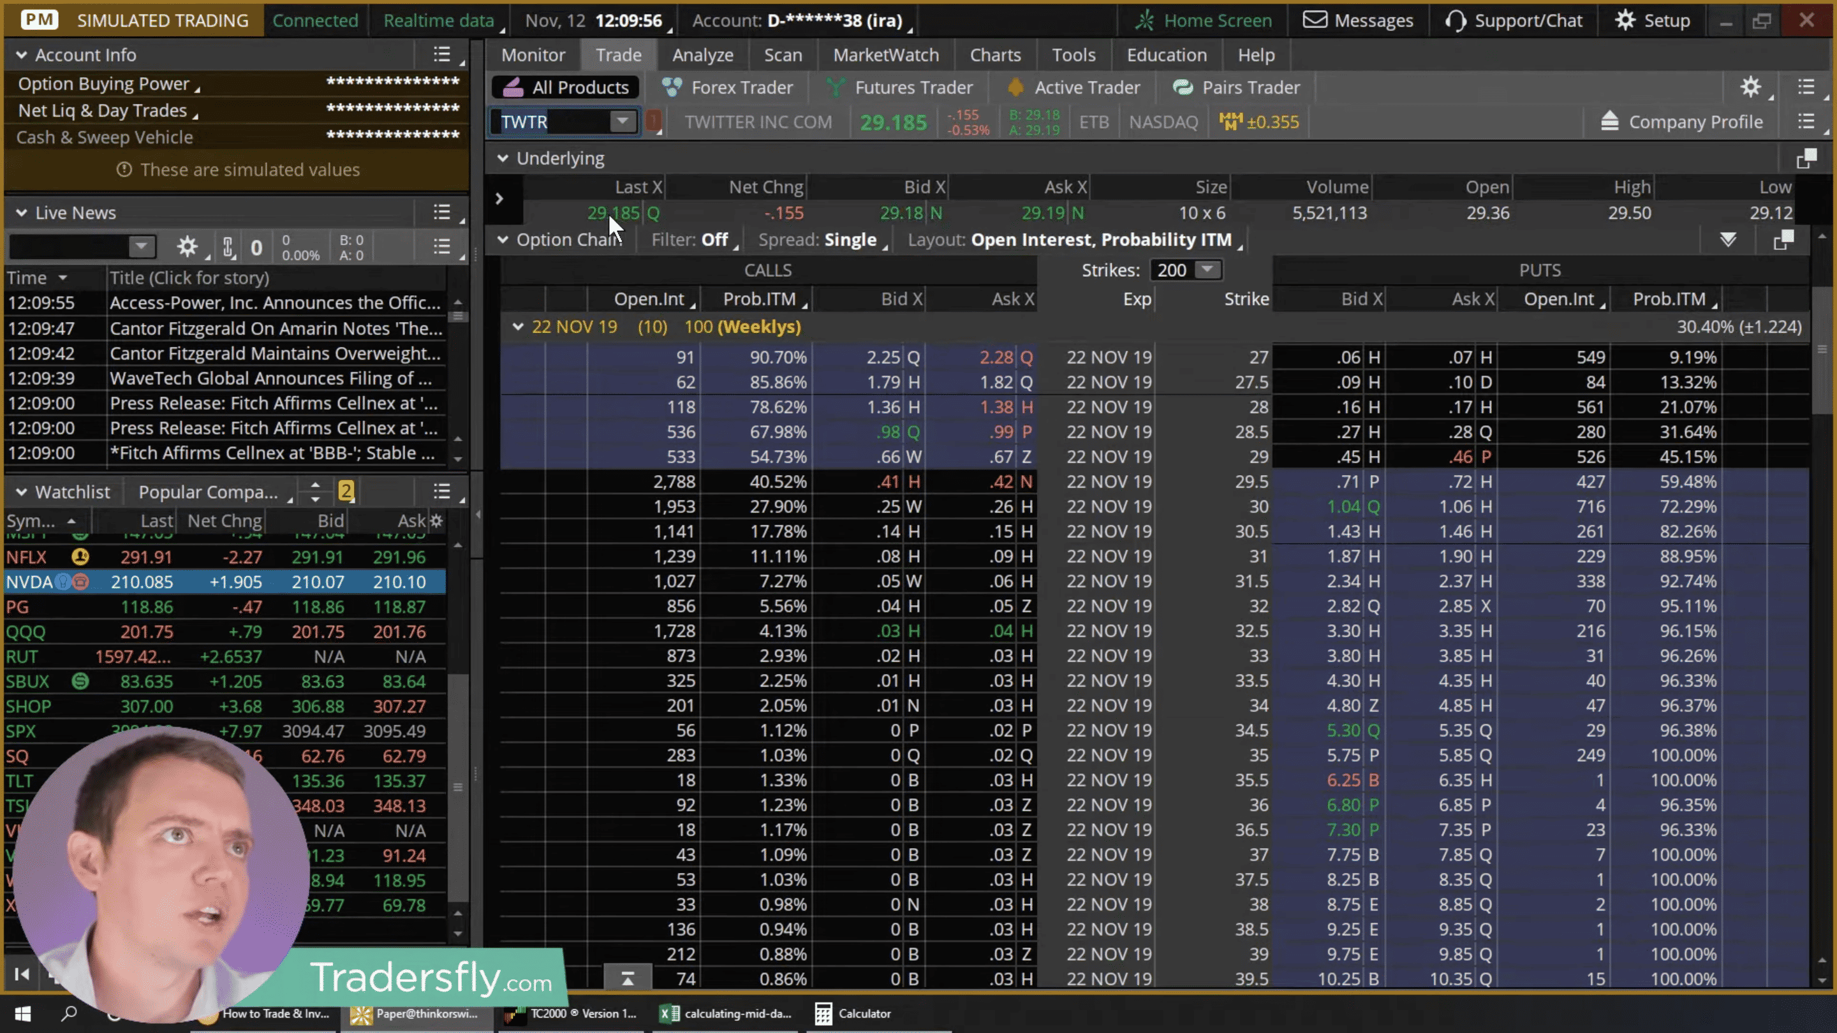Click the yellow link badge numbered 2
This screenshot has width=1837, height=1033.
coord(346,491)
